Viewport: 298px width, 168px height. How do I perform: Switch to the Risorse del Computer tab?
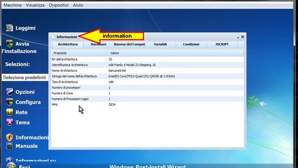pyautogui.click(x=129, y=44)
